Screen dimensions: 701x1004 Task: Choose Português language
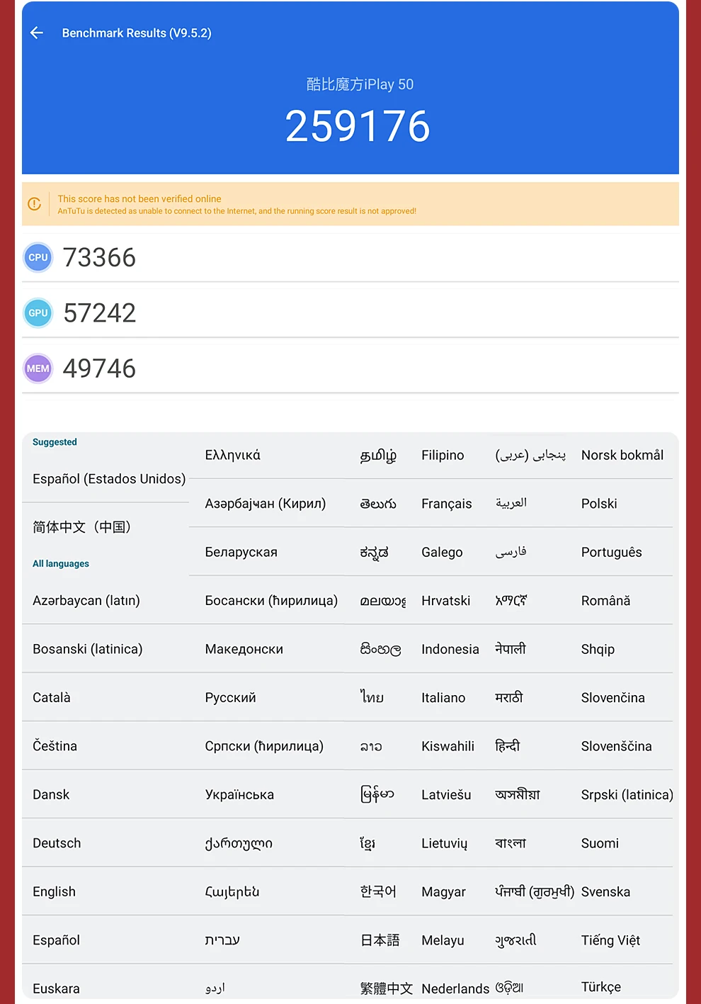(x=612, y=553)
